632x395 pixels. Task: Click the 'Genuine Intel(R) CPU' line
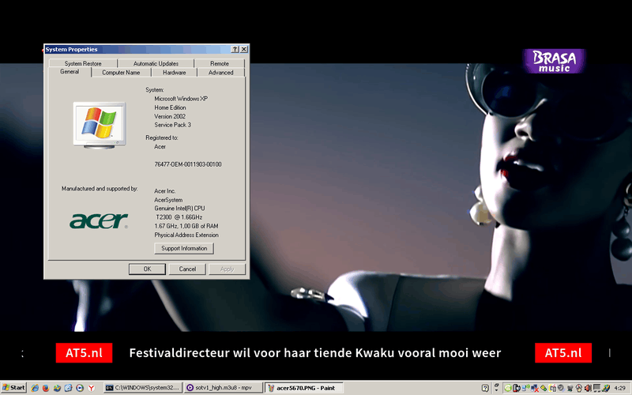179,209
